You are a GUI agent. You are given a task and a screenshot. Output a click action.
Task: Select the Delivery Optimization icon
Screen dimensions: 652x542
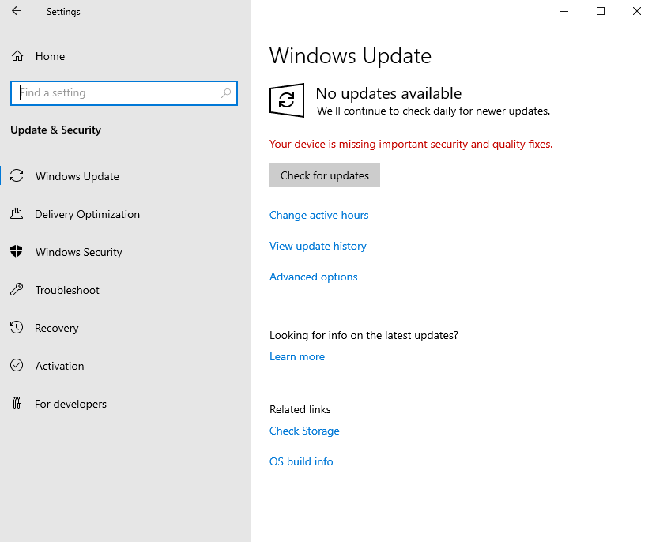17,213
